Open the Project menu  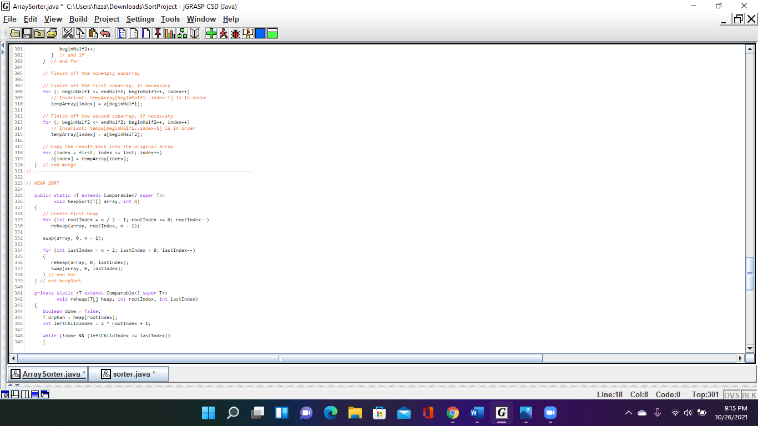(107, 19)
